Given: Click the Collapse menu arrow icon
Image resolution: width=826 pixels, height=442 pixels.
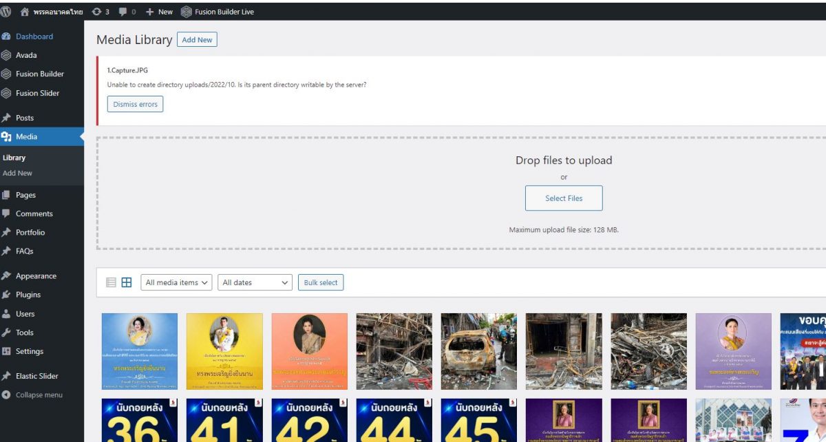Looking at the screenshot, I should (7, 394).
